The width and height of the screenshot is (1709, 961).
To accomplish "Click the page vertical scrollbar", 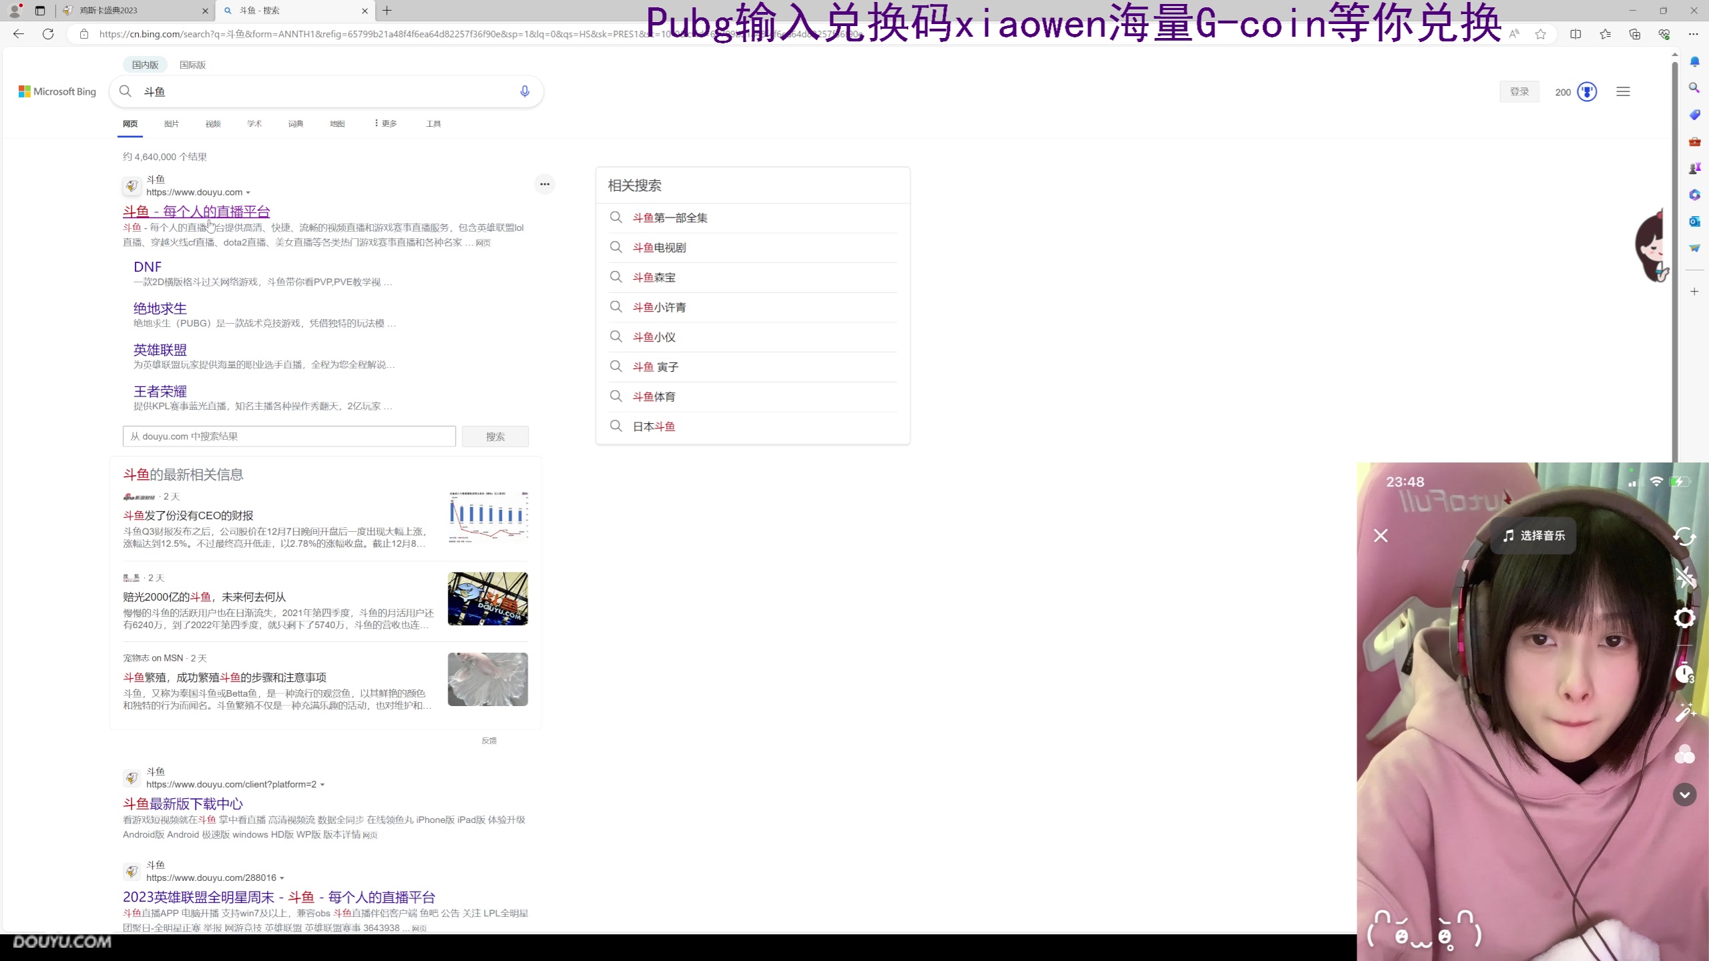I will click(x=1674, y=260).
